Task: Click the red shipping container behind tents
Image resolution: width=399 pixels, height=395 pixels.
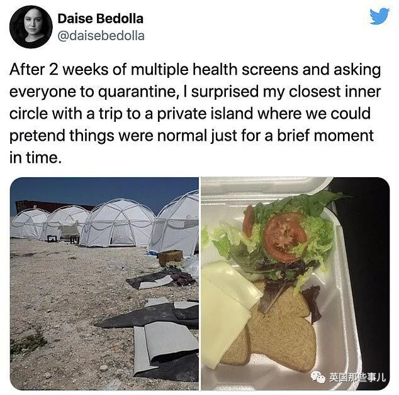Action: click(51, 205)
